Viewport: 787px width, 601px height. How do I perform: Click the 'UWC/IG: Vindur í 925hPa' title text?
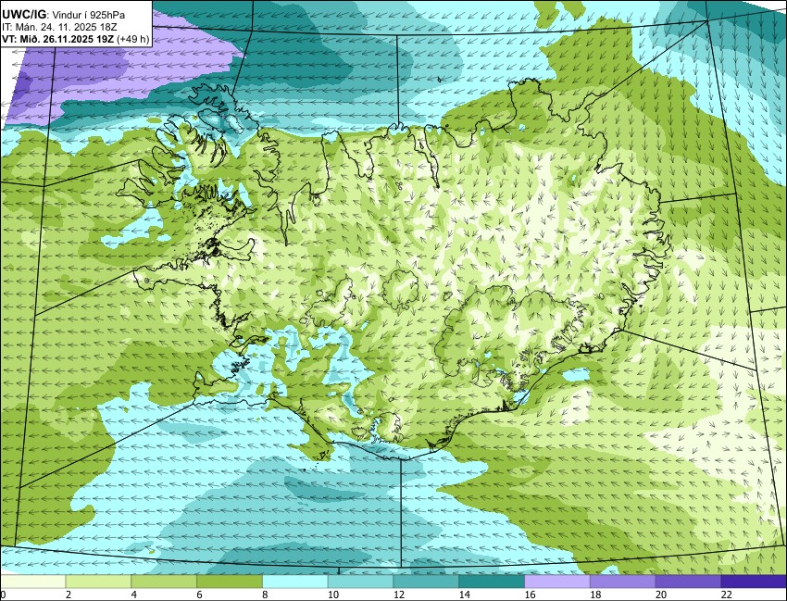tap(63, 15)
